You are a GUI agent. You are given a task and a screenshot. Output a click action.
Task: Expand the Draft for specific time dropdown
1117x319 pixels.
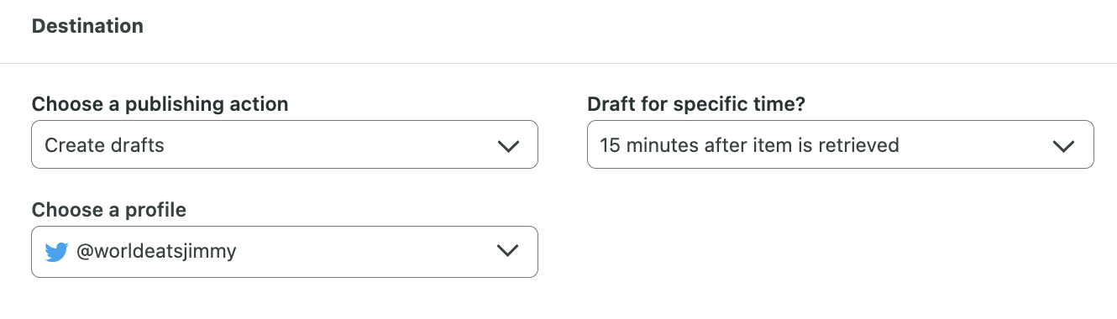point(841,144)
